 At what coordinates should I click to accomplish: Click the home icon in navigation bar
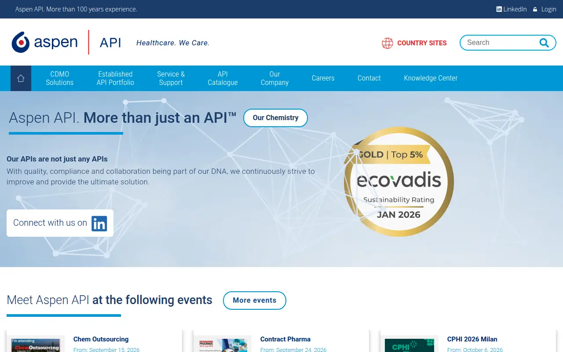tap(21, 78)
